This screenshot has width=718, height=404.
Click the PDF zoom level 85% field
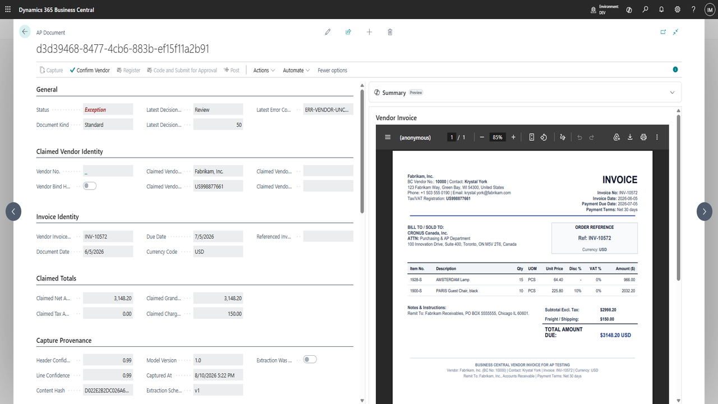pos(497,137)
